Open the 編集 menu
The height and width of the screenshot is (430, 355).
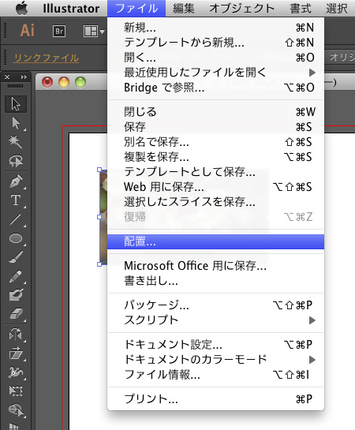coord(184,9)
